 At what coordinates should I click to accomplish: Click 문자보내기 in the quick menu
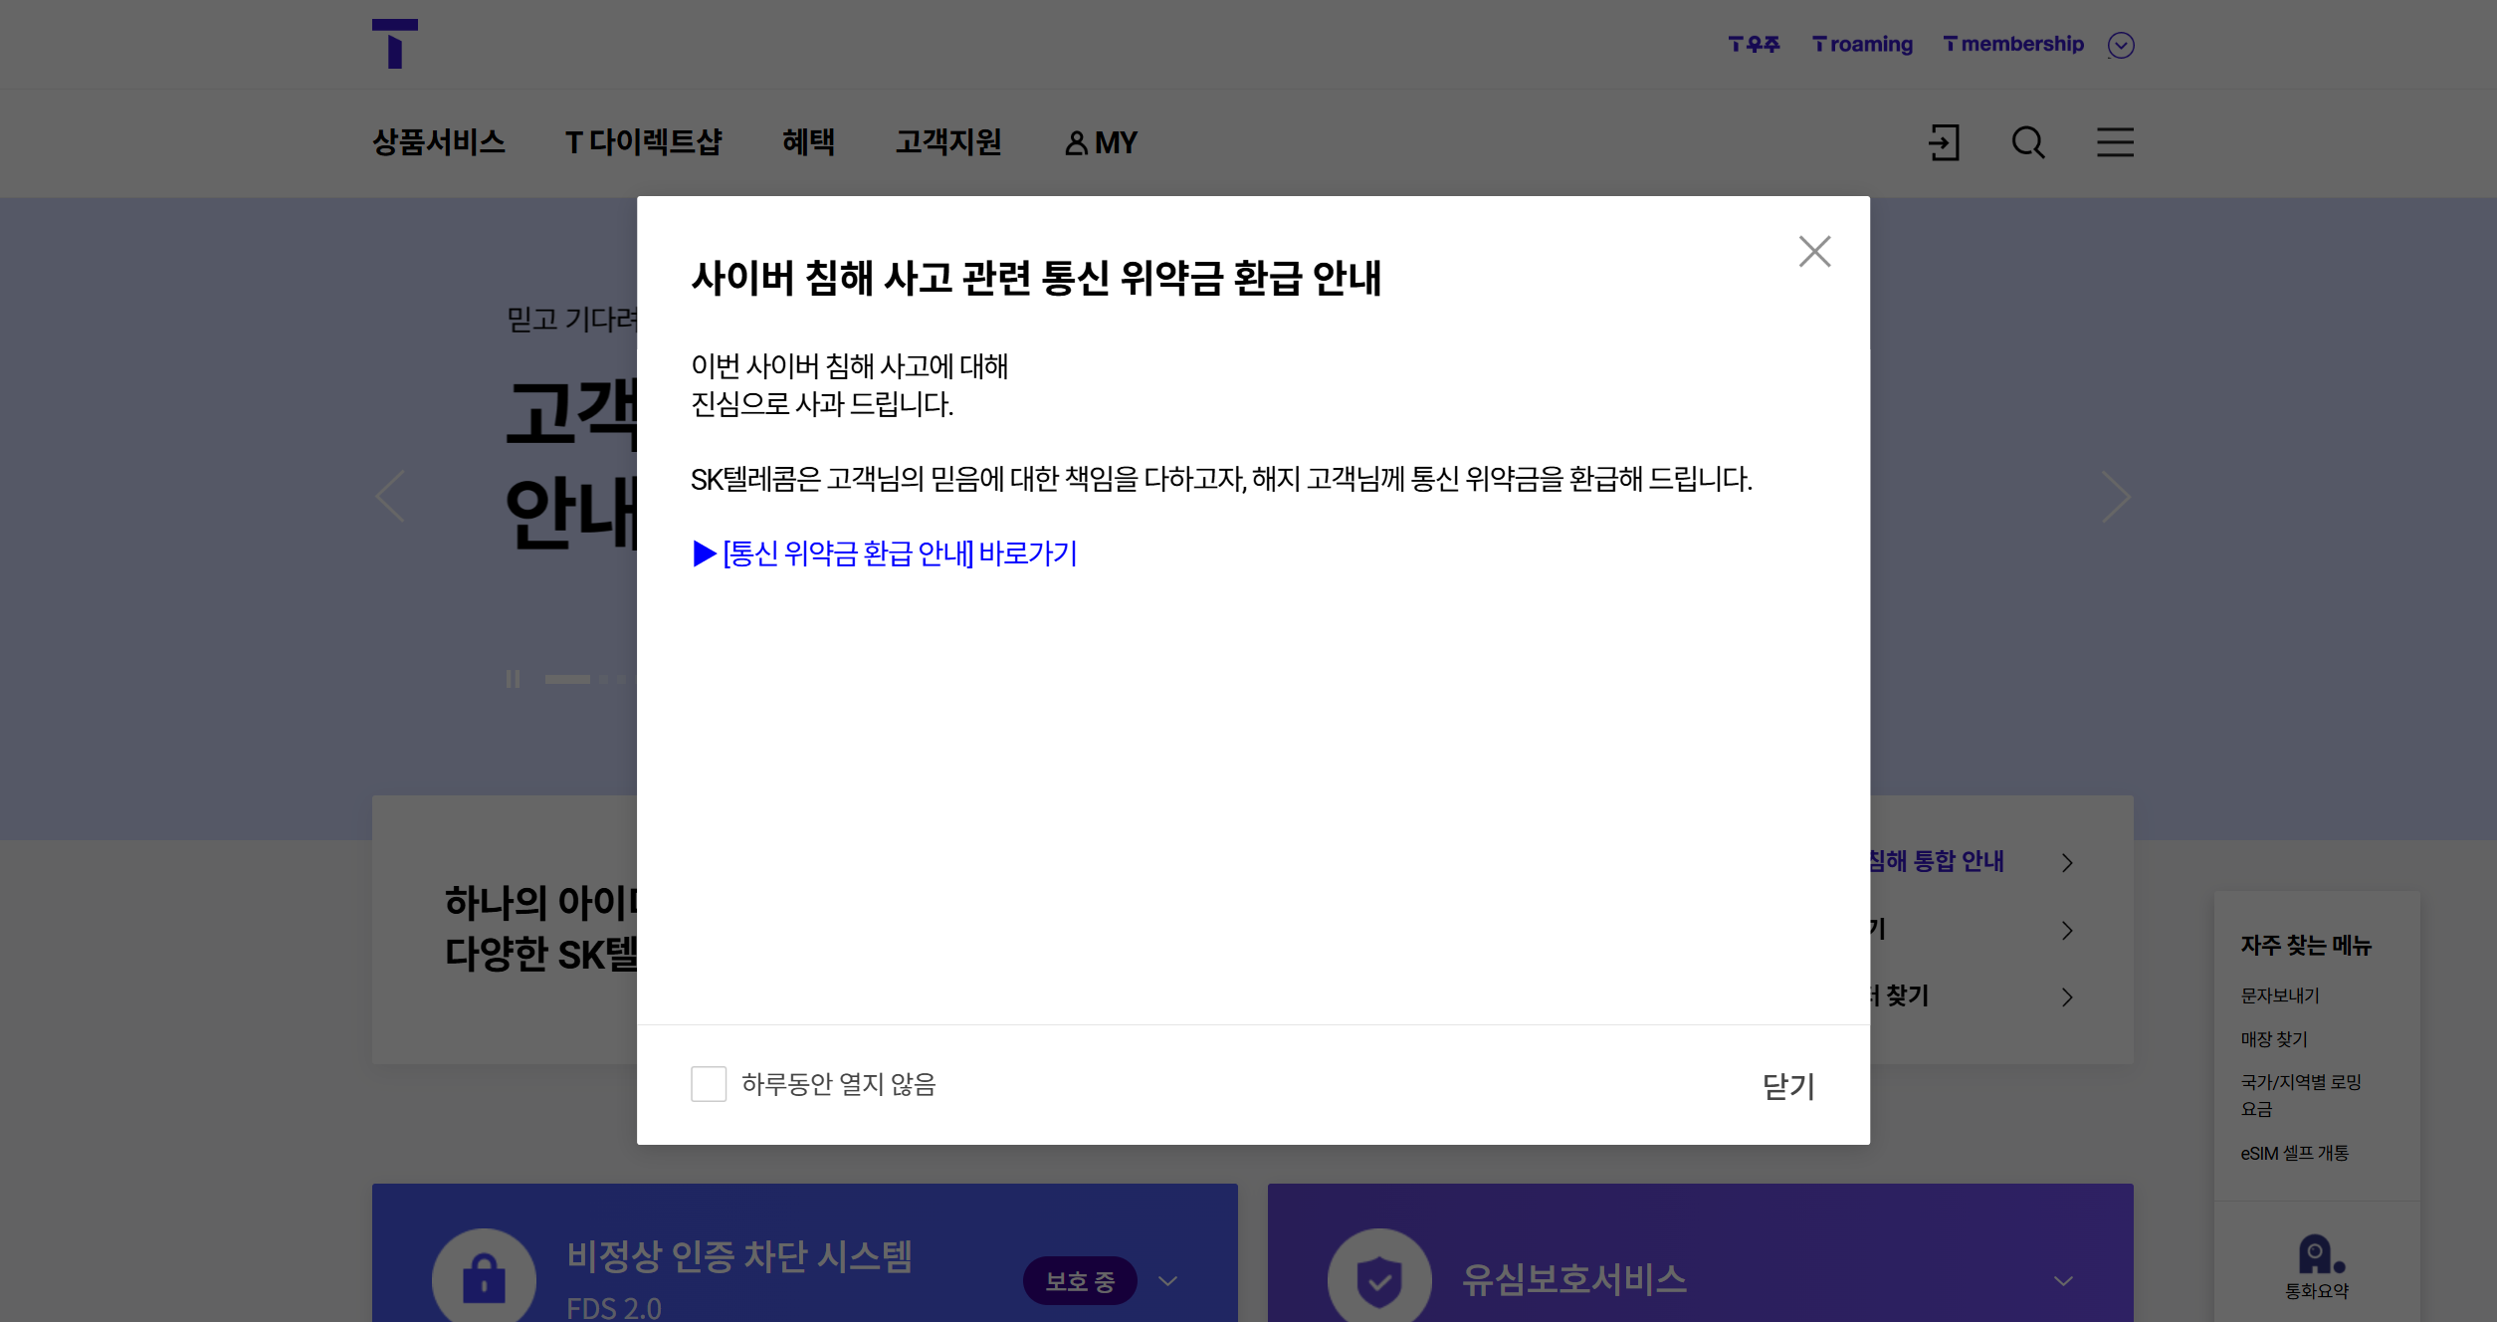[2278, 994]
